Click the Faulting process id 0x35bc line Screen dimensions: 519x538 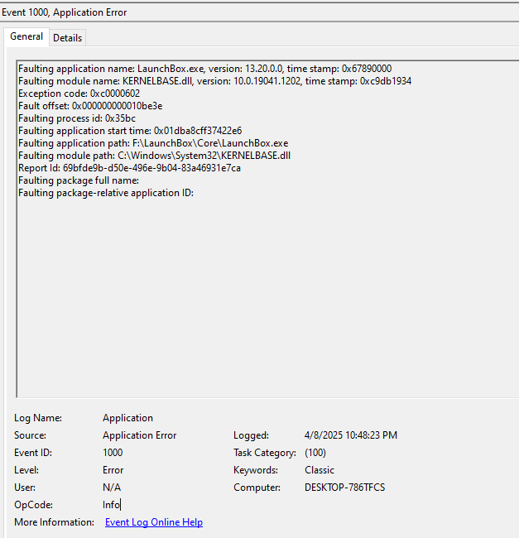coord(77,118)
